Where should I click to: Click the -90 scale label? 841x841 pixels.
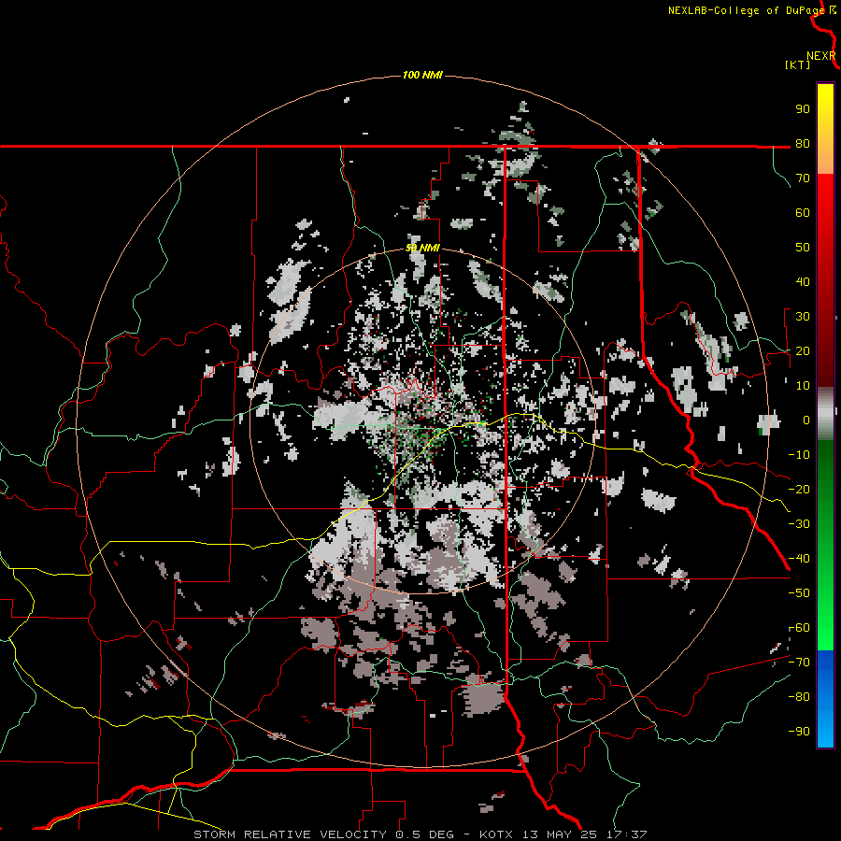799,732
